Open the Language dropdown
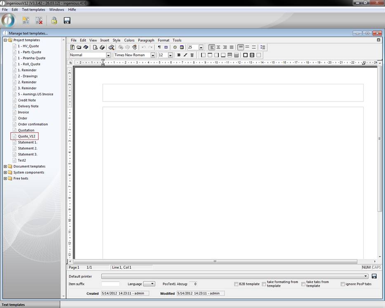This screenshot has height=308, width=385. click(149, 284)
